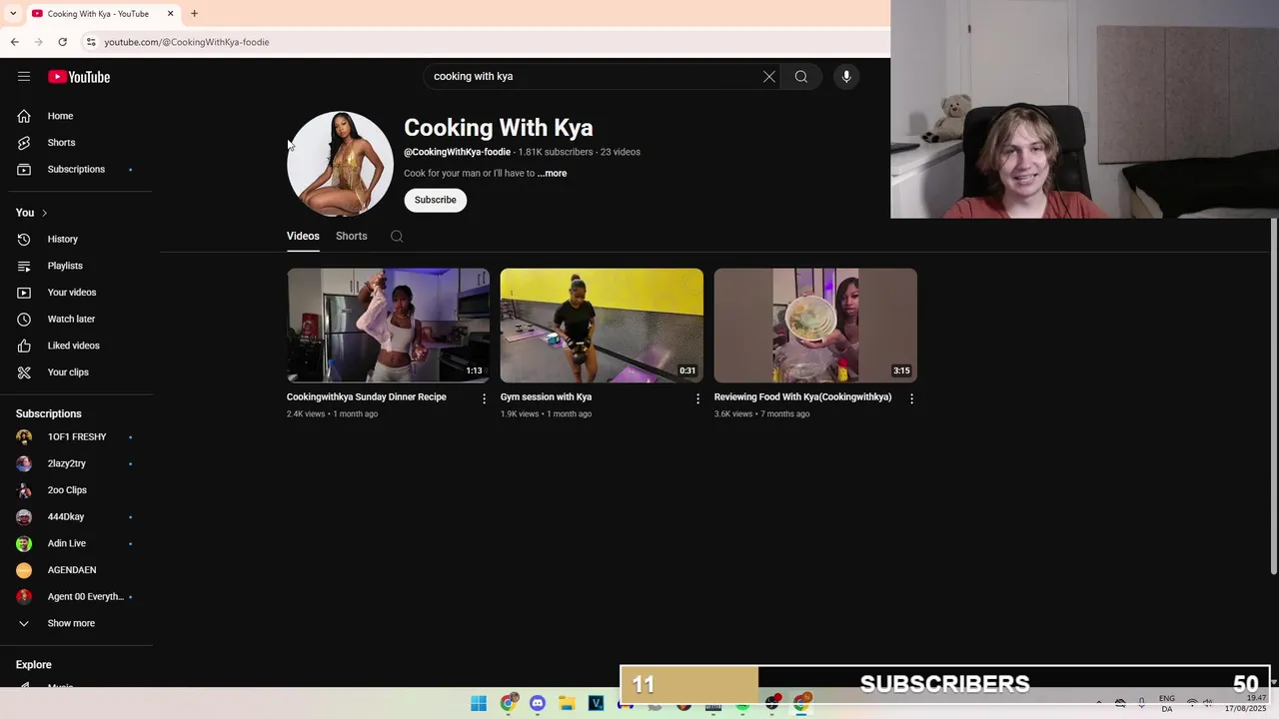Switch to the channel Shorts tab
The width and height of the screenshot is (1279, 719).
coord(352,237)
